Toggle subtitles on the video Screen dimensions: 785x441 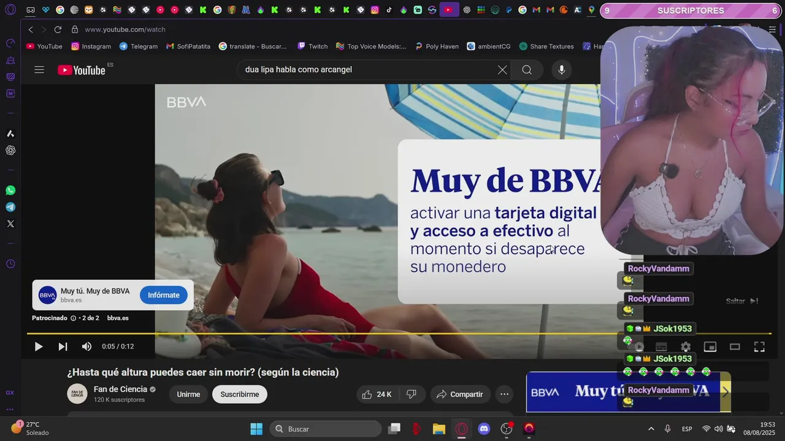tap(661, 347)
